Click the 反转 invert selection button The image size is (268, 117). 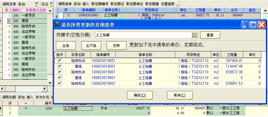pyautogui.click(x=116, y=45)
